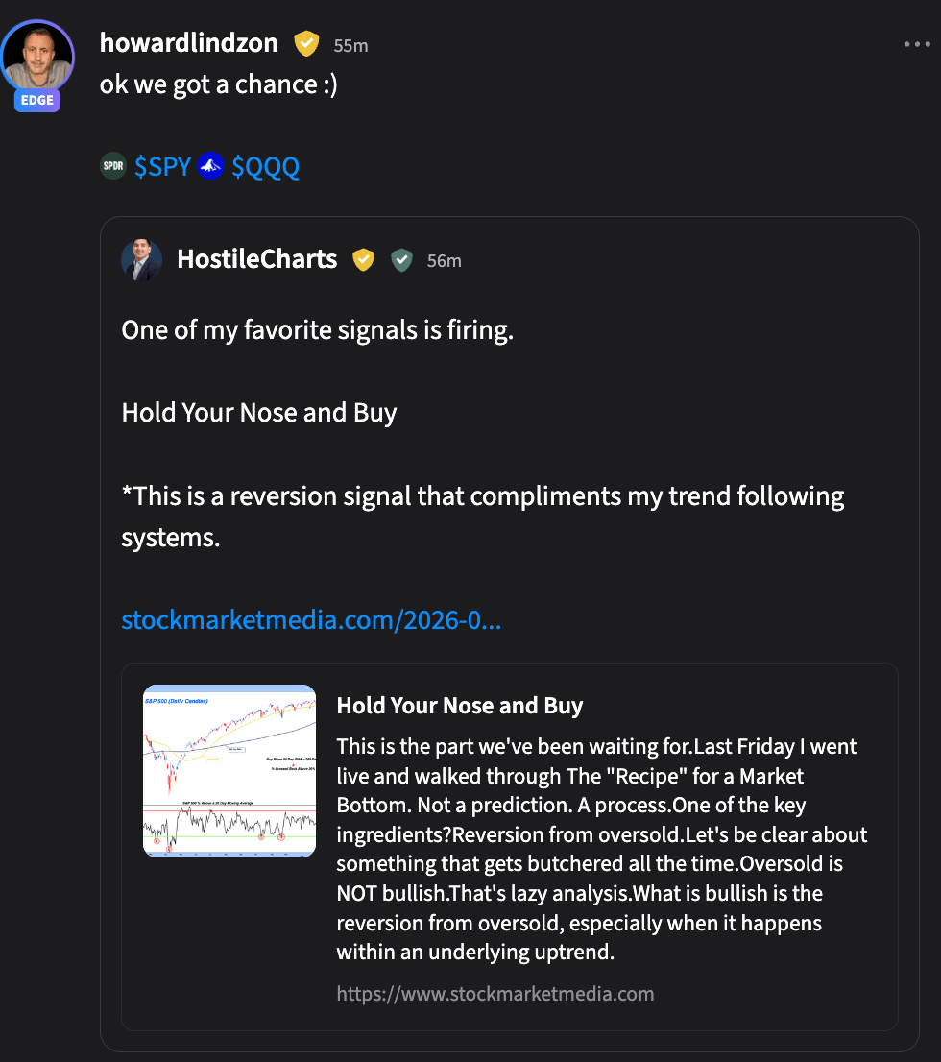941x1062 pixels.
Task: Open the quoted post text about reversion signal
Action: click(x=482, y=516)
